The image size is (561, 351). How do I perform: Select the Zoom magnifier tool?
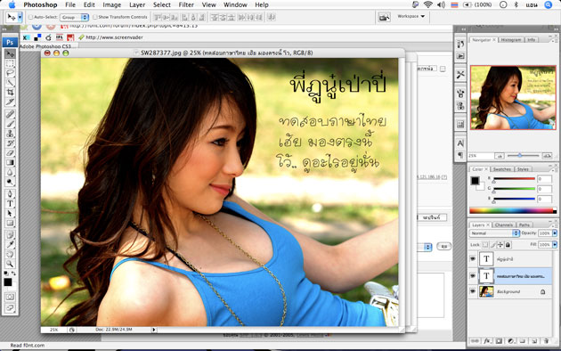tap(10, 264)
